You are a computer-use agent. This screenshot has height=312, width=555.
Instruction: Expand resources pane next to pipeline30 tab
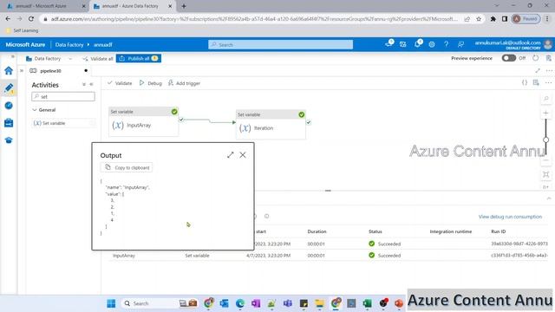click(22, 71)
